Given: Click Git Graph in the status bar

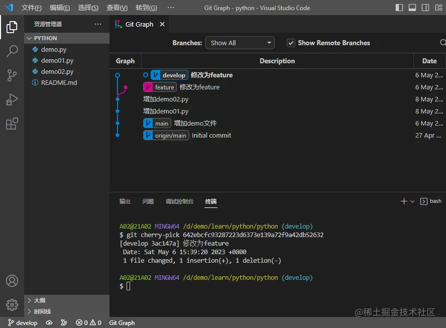Looking at the screenshot, I should [x=122, y=323].
